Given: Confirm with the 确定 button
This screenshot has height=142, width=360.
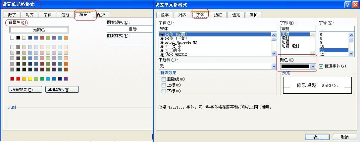Looking at the screenshot, I should pyautogui.click(x=317, y=137).
